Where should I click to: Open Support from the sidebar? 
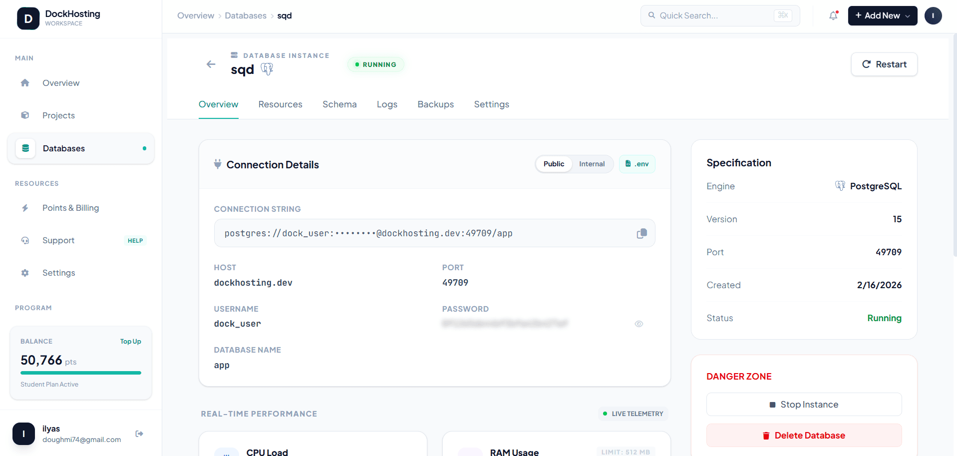58,240
